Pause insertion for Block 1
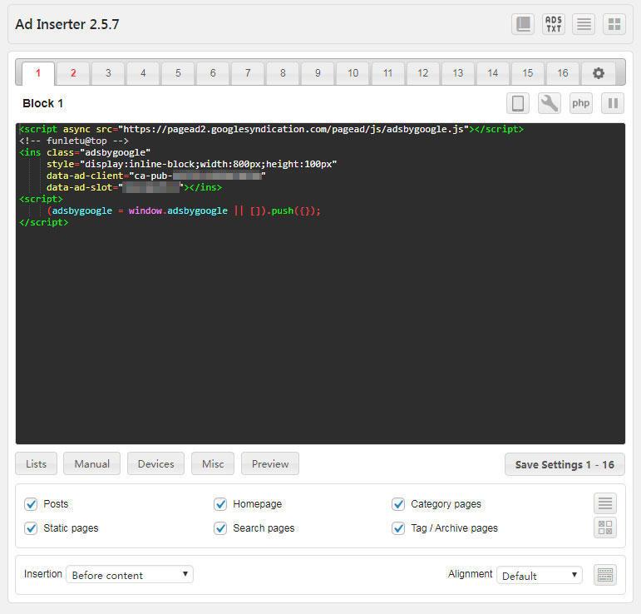The image size is (641, 614). click(x=613, y=103)
